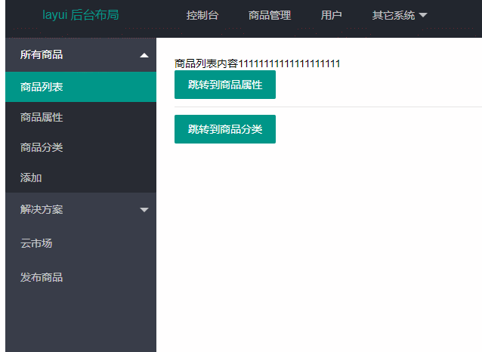Select 商品属性 in the sidebar

coord(81,117)
